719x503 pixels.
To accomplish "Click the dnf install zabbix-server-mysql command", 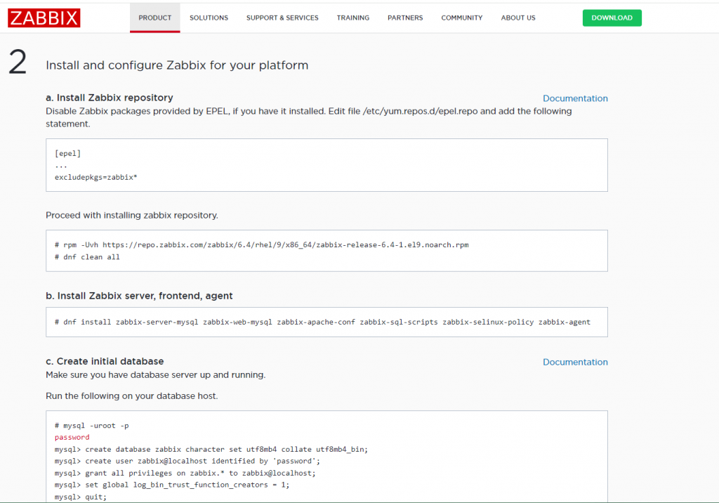I will (x=322, y=322).
